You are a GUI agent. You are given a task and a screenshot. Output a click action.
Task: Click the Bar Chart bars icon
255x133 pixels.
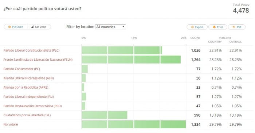(x=32, y=27)
